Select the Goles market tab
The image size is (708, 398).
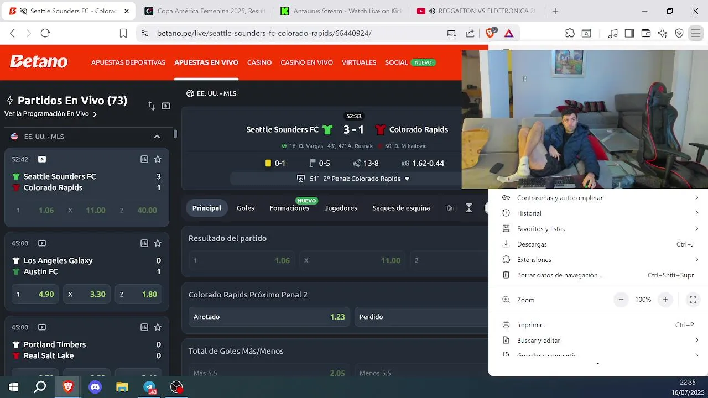(x=246, y=208)
